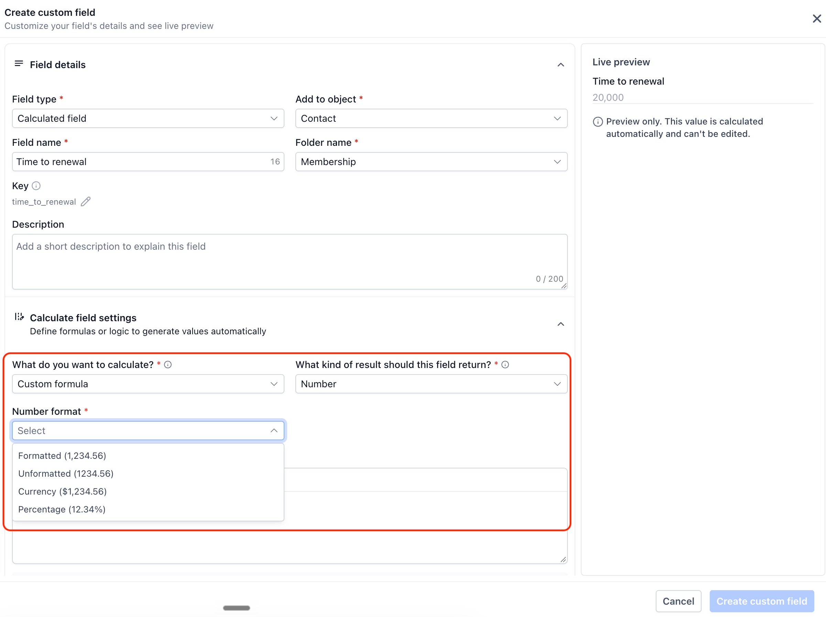Open the Custom formula dropdown

click(148, 384)
